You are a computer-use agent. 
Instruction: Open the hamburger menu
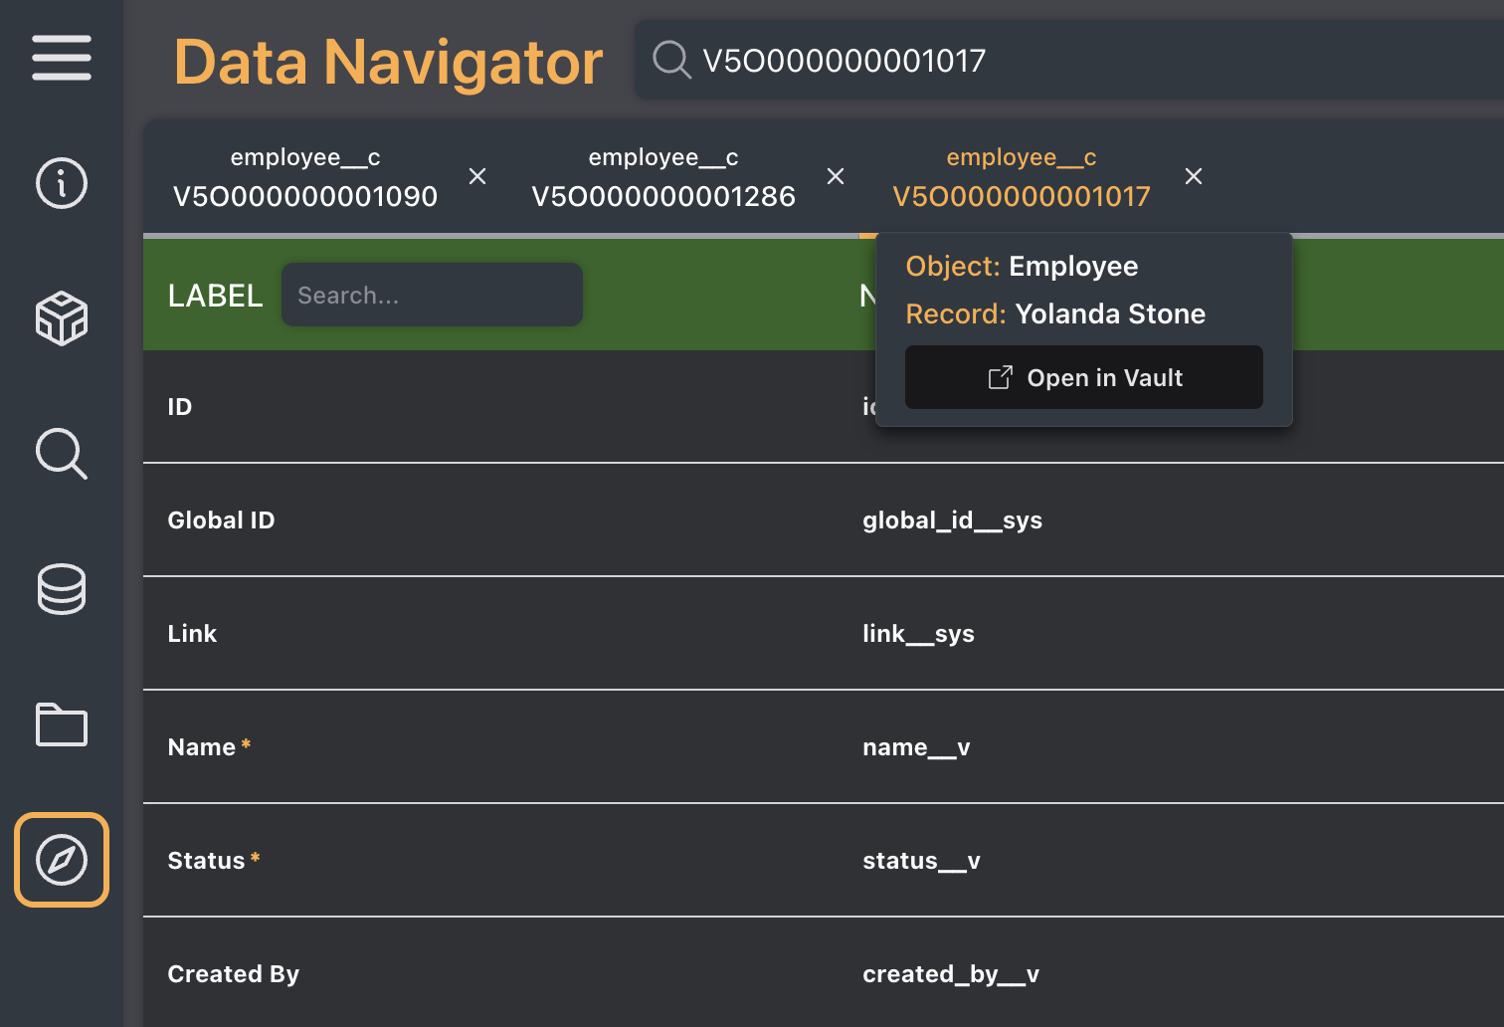(x=62, y=58)
